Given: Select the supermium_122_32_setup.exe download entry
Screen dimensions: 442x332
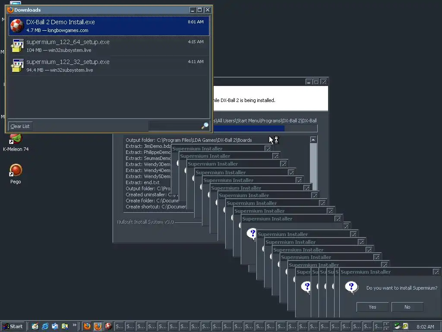Looking at the screenshot, I should pyautogui.click(x=109, y=66).
